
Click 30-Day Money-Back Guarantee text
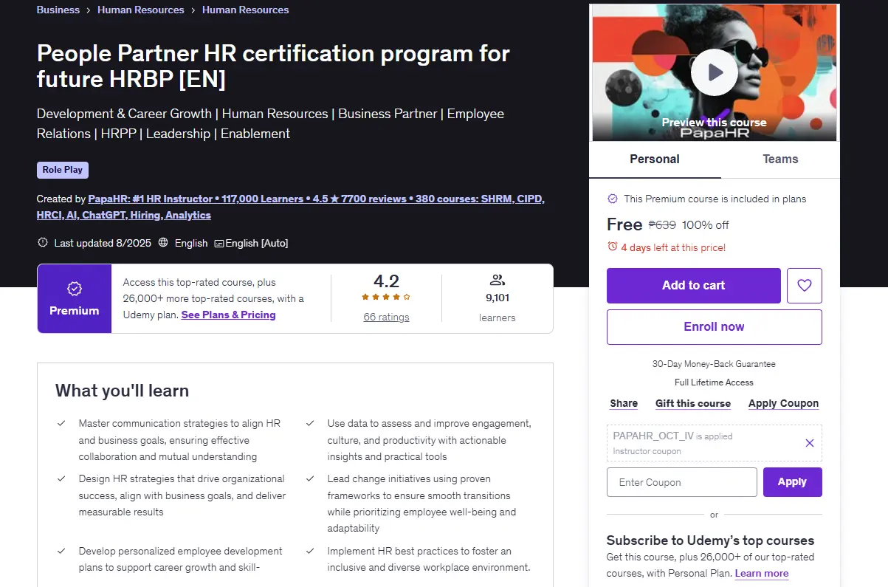click(x=714, y=364)
